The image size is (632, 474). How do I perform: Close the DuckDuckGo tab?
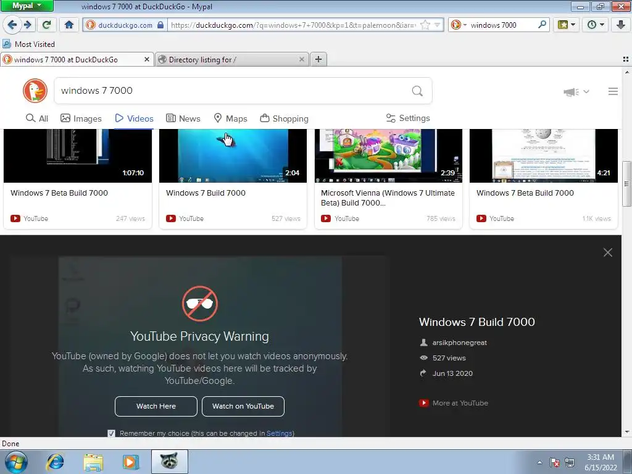coord(147,60)
